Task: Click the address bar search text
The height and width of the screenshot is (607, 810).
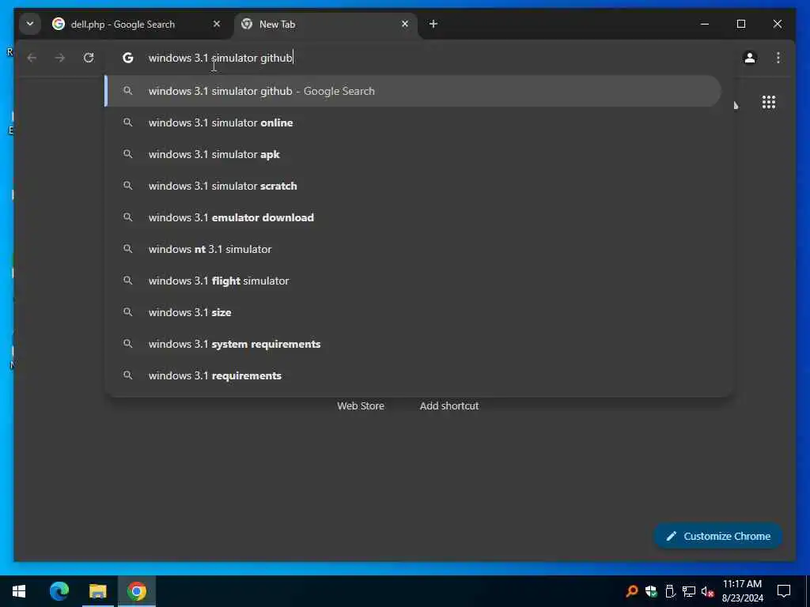Action: (x=221, y=58)
